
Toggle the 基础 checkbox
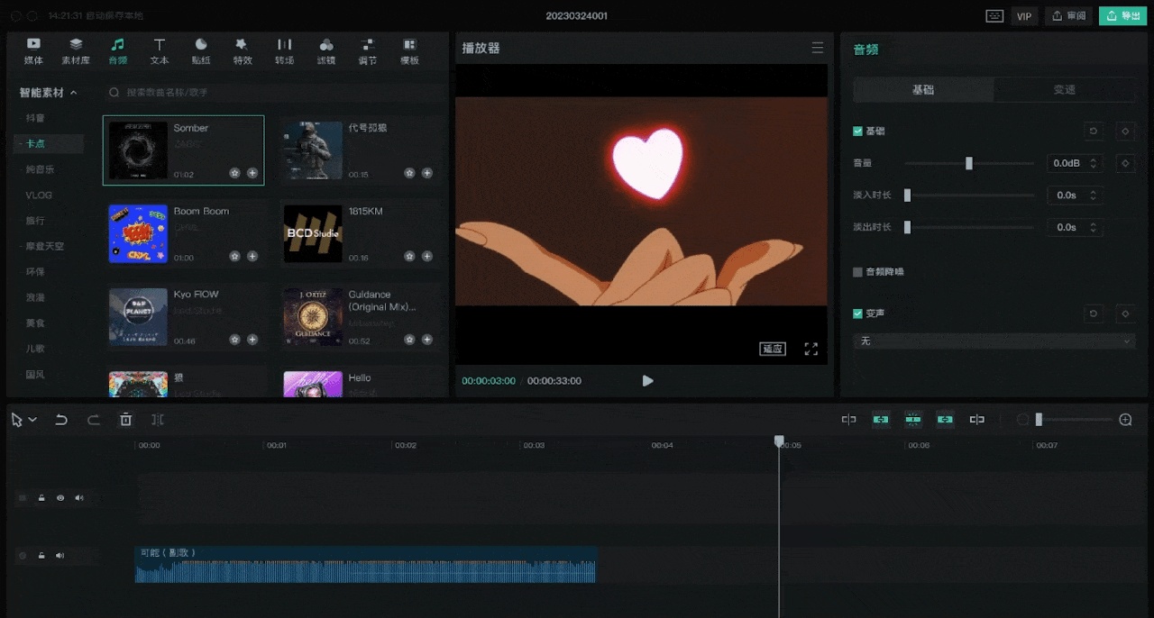pyautogui.click(x=857, y=132)
